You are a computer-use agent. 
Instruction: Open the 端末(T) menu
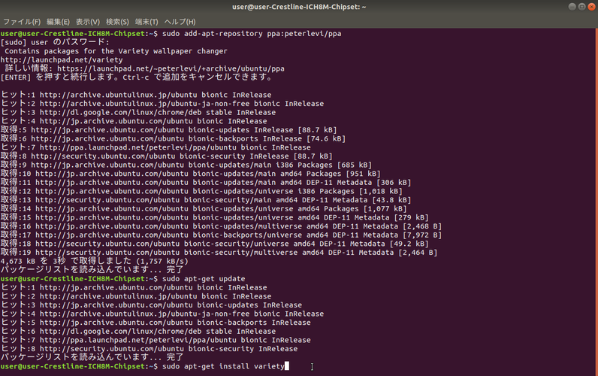click(146, 22)
